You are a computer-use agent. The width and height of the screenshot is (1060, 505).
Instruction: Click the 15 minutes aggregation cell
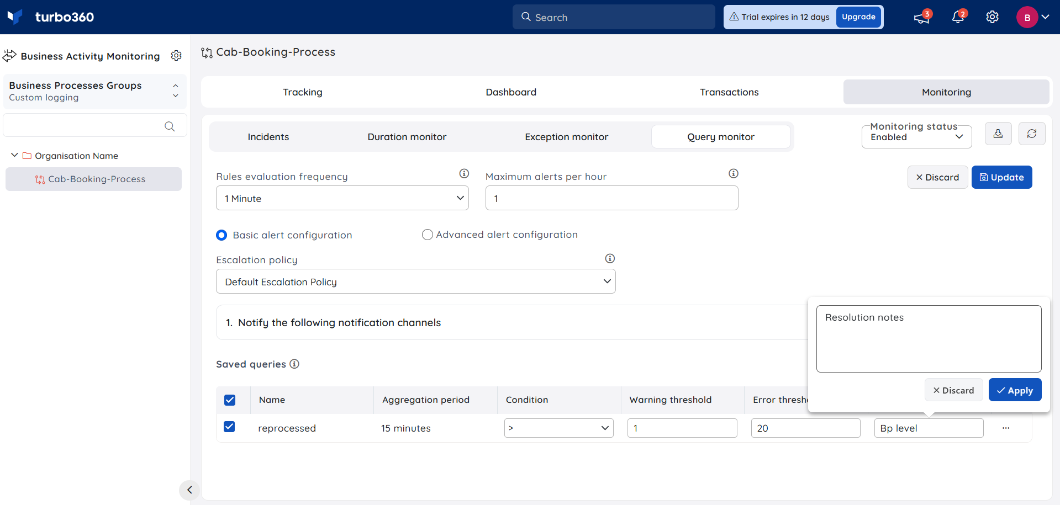[x=406, y=428]
